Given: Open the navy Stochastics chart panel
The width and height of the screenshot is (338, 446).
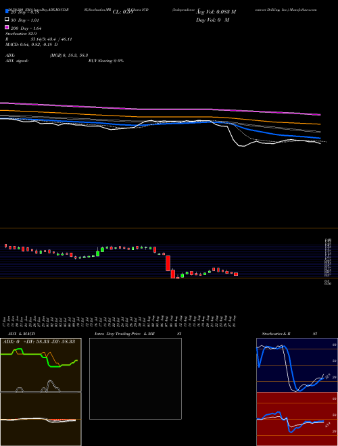Looking at the screenshot, I should point(297,365).
